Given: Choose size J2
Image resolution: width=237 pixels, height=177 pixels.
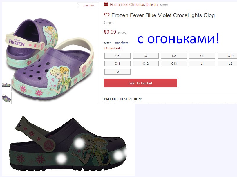Looking at the screenshot, I should (227, 64).
